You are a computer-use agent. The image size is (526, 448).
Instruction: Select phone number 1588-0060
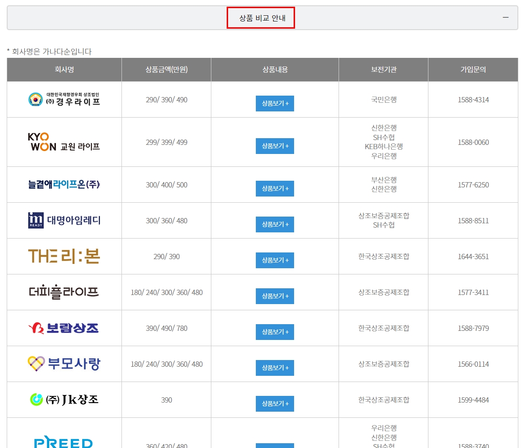tap(473, 142)
